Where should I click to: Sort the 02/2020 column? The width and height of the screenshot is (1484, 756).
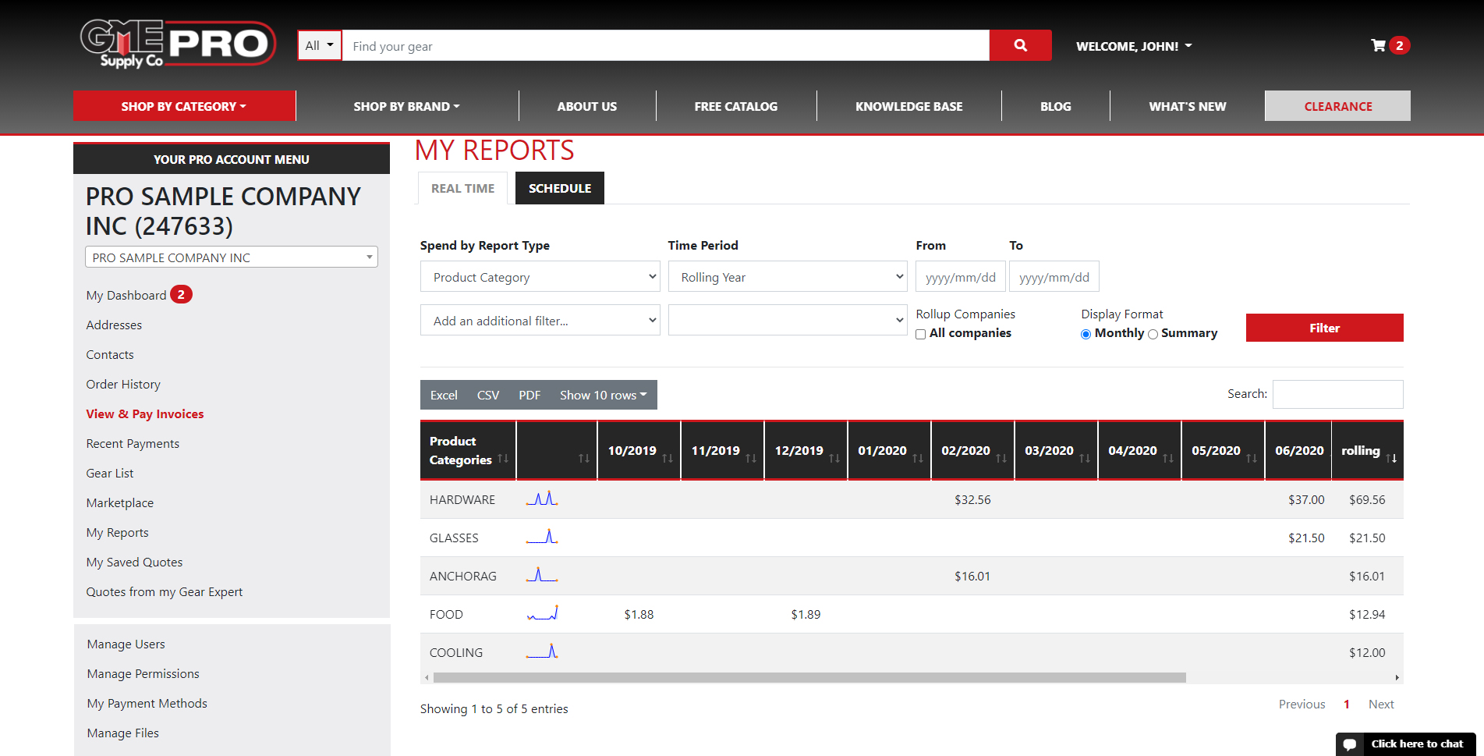[x=1001, y=459]
